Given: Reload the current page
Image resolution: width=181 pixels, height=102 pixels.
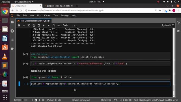Looking at the screenshot, I should pos(21,10).
